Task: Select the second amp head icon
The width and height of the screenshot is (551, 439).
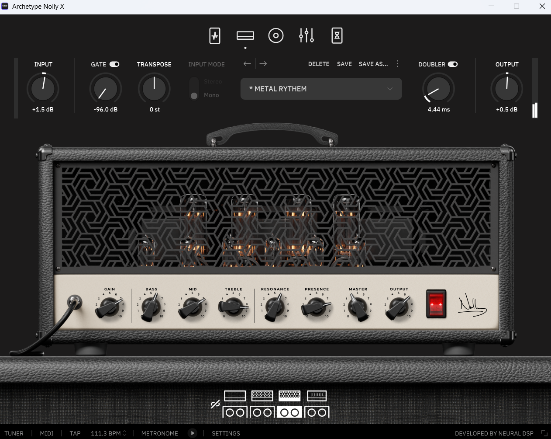Action: 262,396
